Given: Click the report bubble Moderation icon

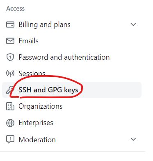Looking at the screenshot, I should coord(10,139).
